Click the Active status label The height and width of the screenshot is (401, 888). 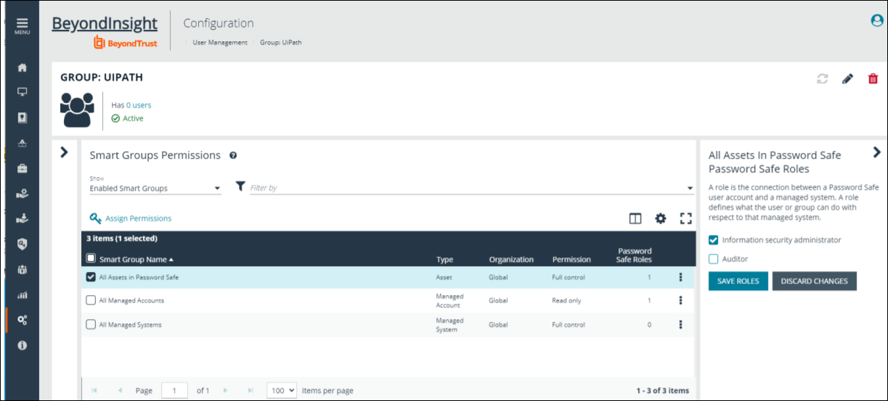(x=133, y=118)
